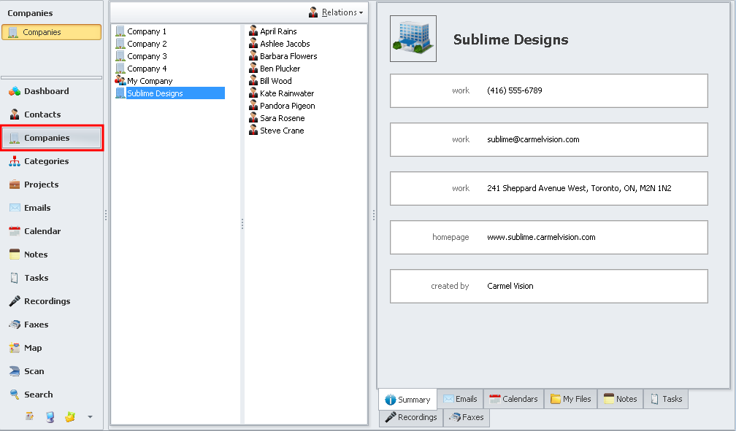This screenshot has height=431, width=736.
Task: Open the Relations dropdown menu
Action: (x=336, y=12)
